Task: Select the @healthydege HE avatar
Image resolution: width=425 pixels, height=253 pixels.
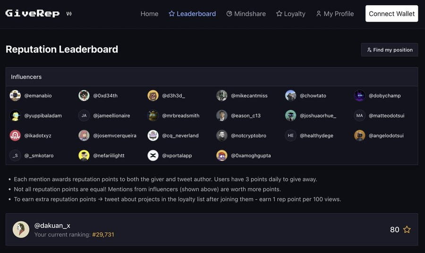Action: [291, 135]
